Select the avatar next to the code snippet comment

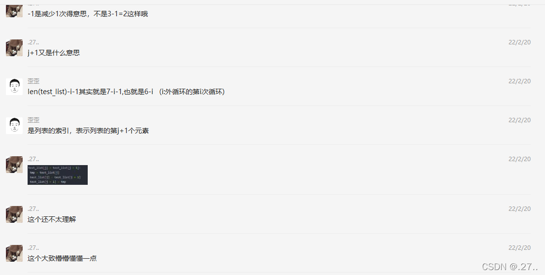(x=14, y=165)
